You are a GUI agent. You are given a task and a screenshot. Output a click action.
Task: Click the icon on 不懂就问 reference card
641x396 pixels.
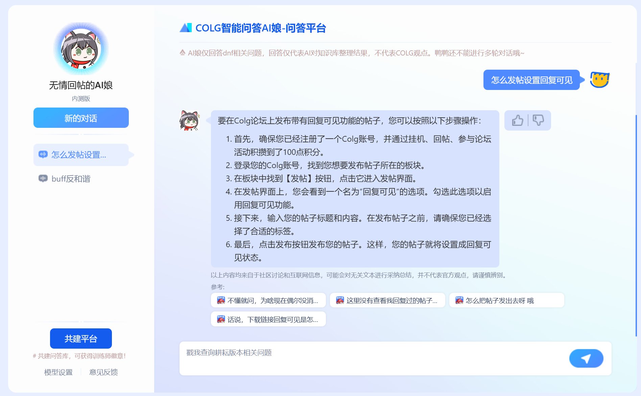tap(221, 300)
